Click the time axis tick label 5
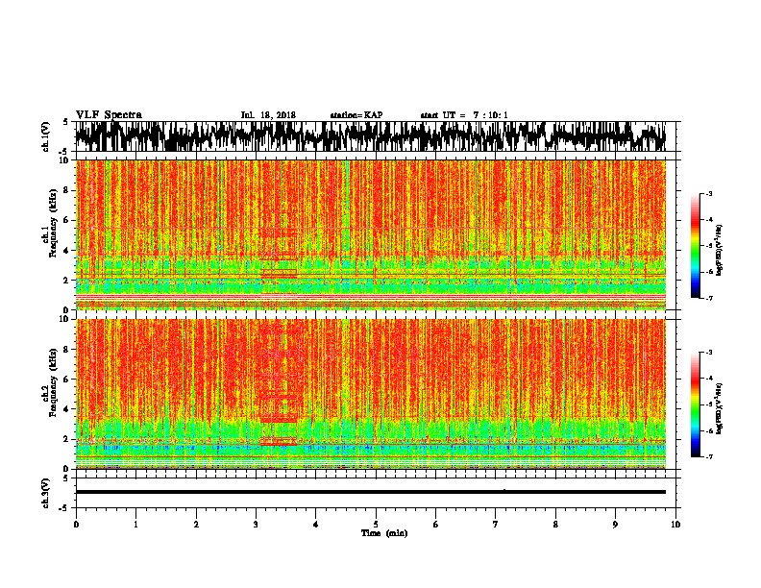761x588 pixels. tap(376, 525)
